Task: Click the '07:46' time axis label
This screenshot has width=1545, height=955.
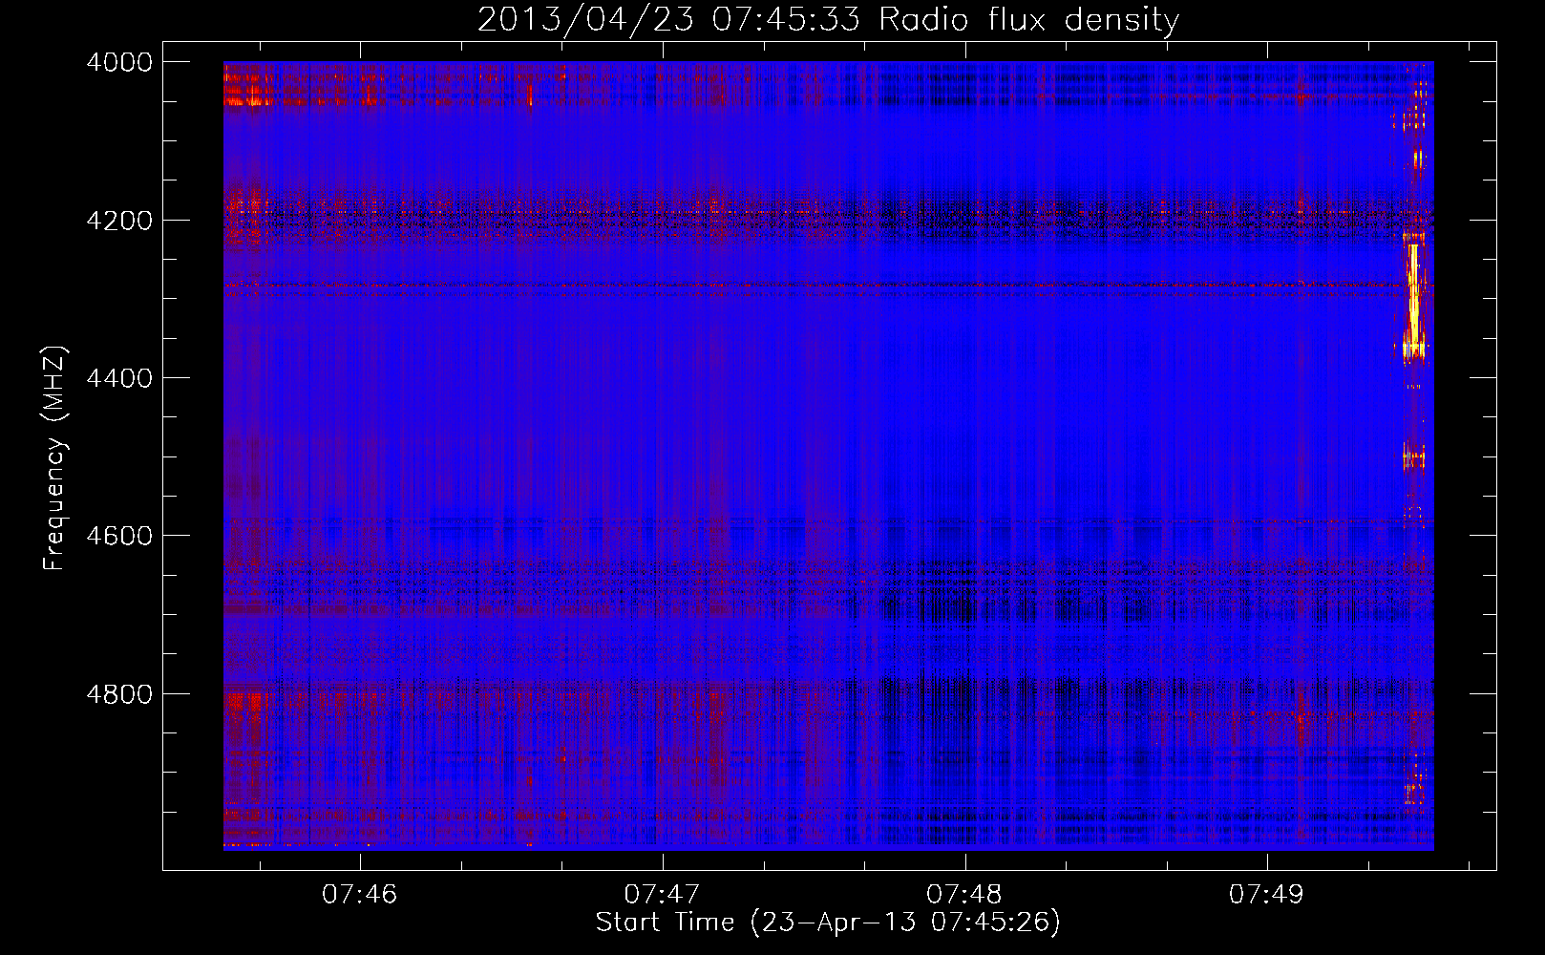Action: 360,895
